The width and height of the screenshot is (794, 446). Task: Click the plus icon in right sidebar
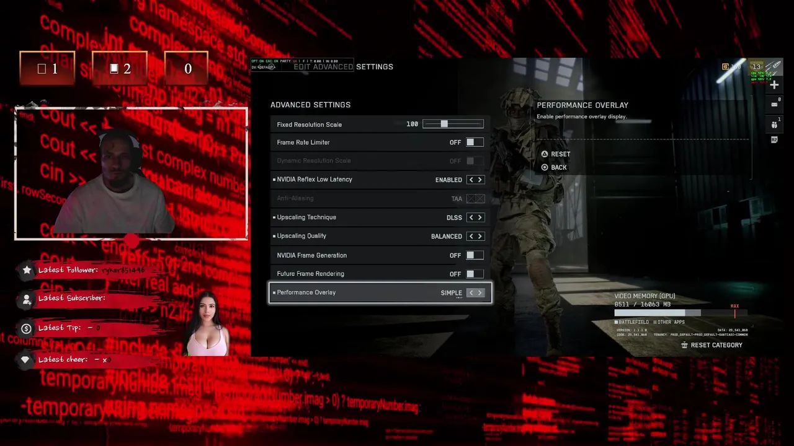click(x=774, y=85)
